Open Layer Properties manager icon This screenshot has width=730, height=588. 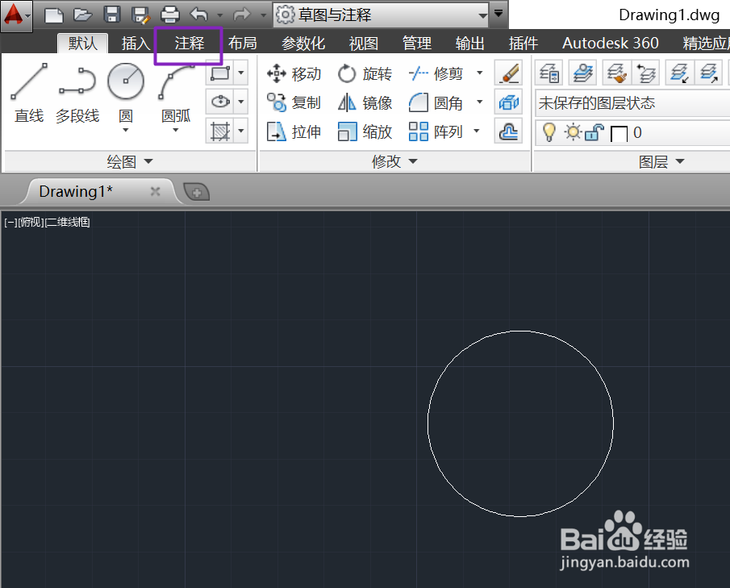click(x=549, y=73)
